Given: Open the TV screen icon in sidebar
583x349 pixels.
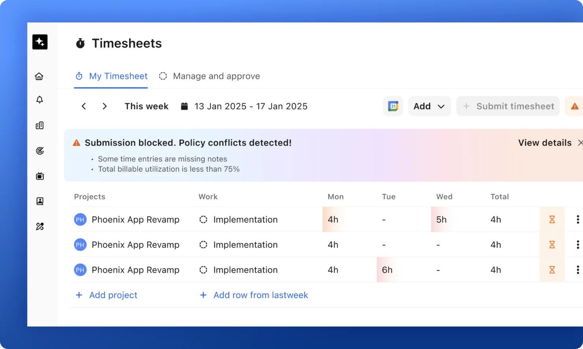Looking at the screenshot, I should pyautogui.click(x=39, y=176).
